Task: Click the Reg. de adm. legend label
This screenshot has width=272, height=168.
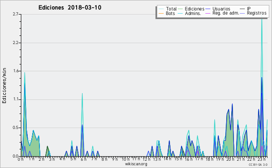Action: click(226, 13)
